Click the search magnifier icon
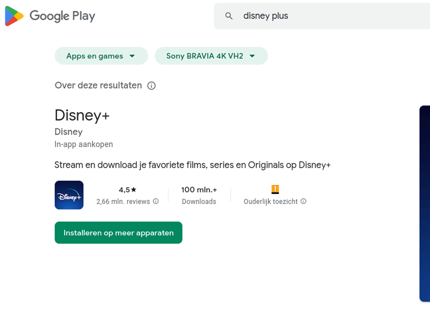The height and width of the screenshot is (310, 430). pos(229,16)
